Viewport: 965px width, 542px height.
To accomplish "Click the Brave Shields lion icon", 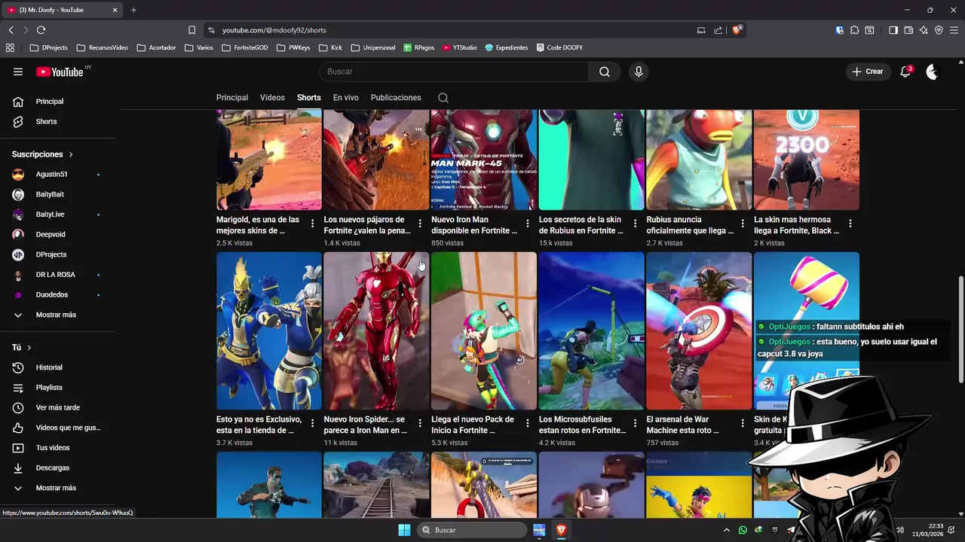I will click(737, 30).
